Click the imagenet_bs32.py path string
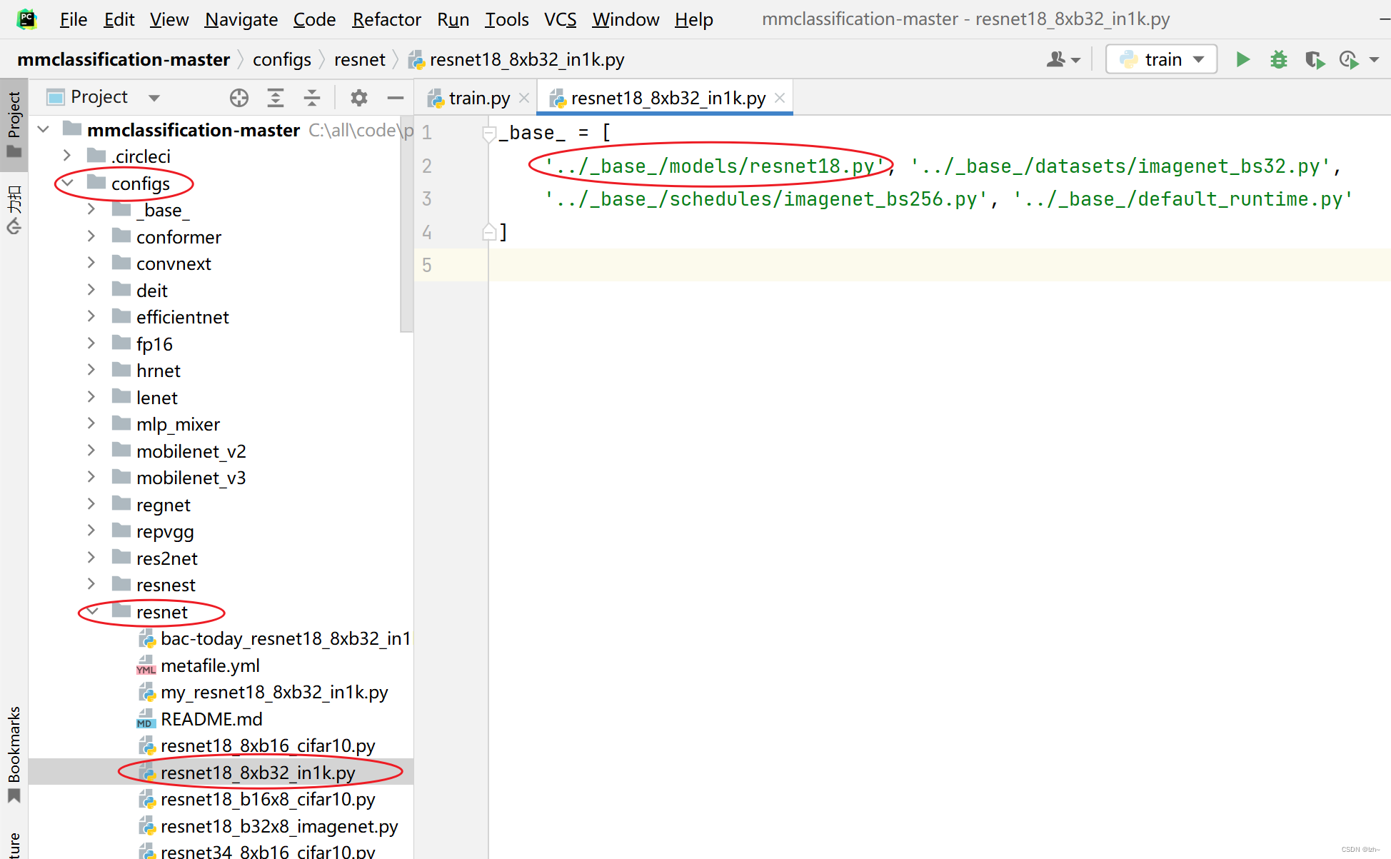 coord(1120,166)
